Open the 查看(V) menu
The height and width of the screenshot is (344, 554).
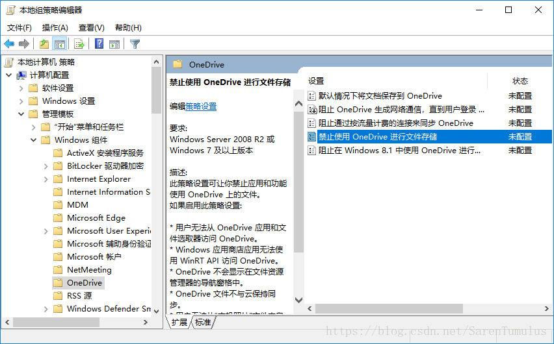pos(92,28)
